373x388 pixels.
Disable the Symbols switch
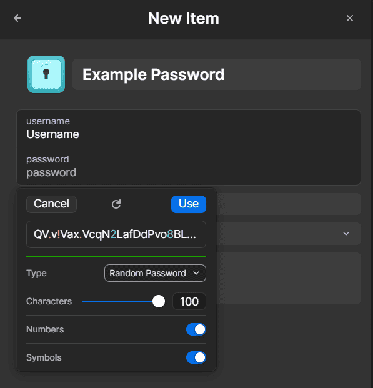point(196,357)
